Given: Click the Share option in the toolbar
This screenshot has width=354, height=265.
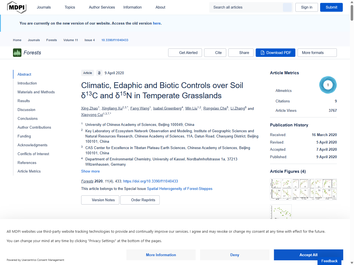Looking at the screenshot, I should (x=241, y=52).
